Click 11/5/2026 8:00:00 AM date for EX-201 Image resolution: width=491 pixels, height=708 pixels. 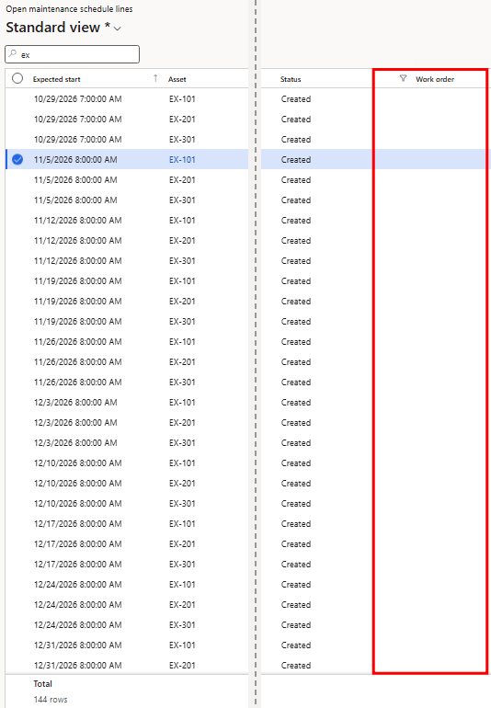pos(75,179)
